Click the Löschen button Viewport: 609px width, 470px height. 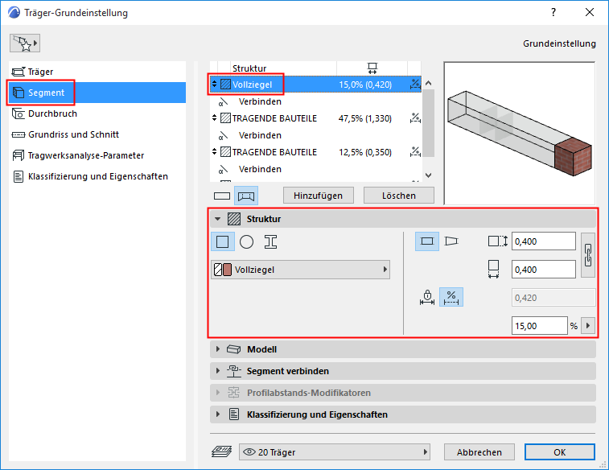point(399,196)
